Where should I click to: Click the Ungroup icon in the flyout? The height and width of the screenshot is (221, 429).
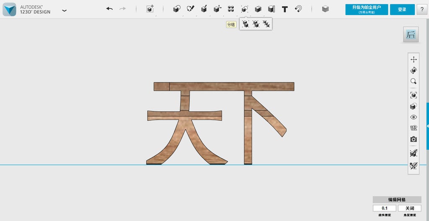coord(256,24)
